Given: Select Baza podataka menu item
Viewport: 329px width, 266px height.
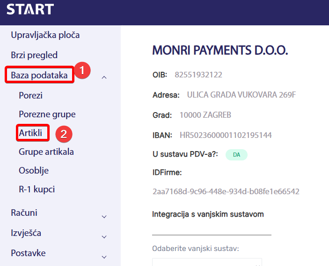Looking at the screenshot, I should (x=39, y=75).
